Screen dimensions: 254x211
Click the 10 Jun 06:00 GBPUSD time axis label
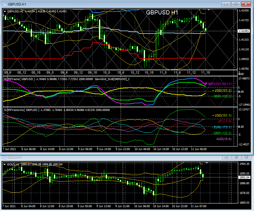[142, 149]
